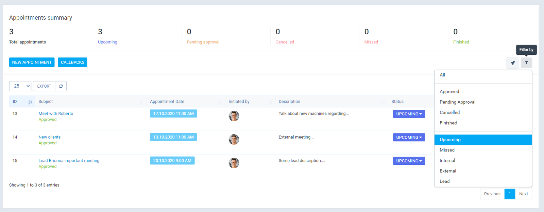Click avatar for Meet with Roberto row
Screen dimensions: 544x212
point(234,116)
